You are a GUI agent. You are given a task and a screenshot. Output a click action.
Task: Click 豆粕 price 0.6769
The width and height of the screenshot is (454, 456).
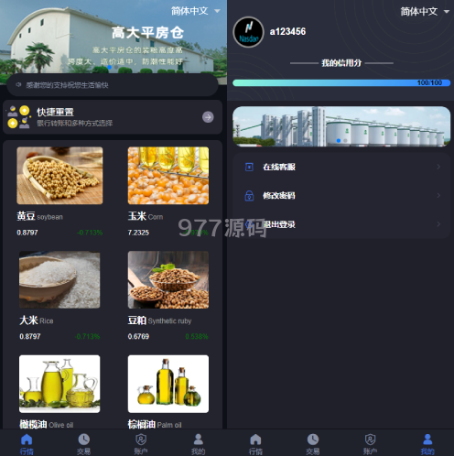(x=138, y=336)
